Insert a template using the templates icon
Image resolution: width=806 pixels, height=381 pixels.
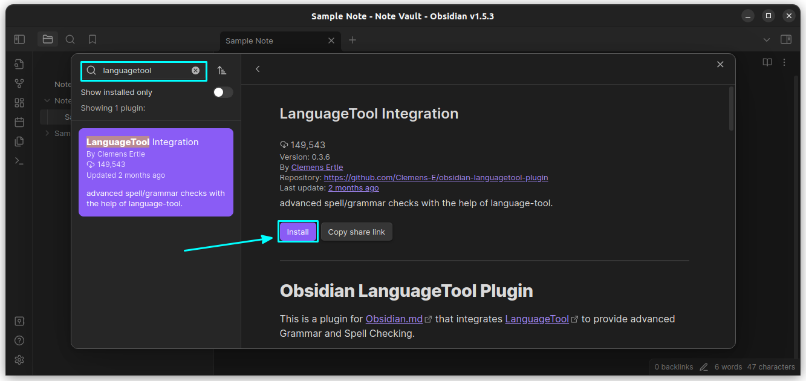(x=19, y=141)
